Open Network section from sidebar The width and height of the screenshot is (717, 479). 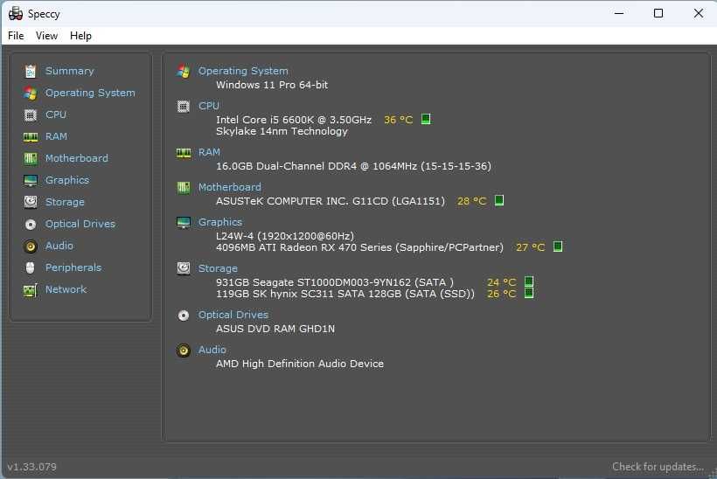click(66, 289)
